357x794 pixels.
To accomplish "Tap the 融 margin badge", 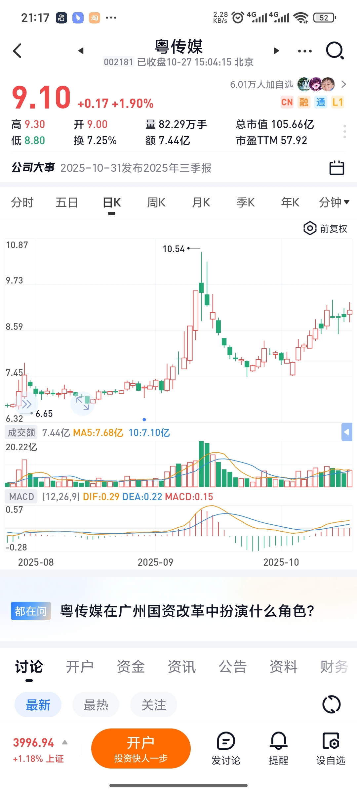I will click(x=304, y=102).
